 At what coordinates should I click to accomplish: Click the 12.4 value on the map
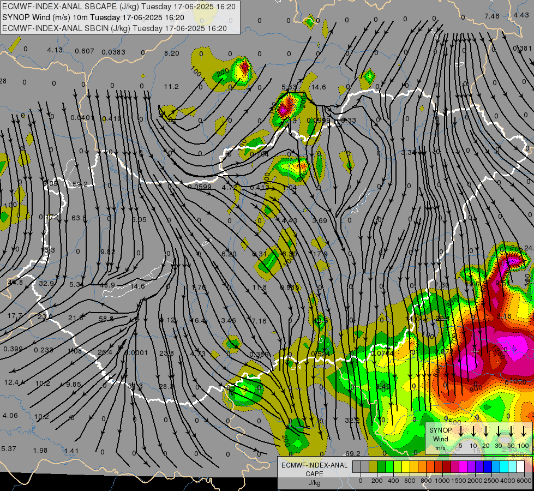point(11,382)
